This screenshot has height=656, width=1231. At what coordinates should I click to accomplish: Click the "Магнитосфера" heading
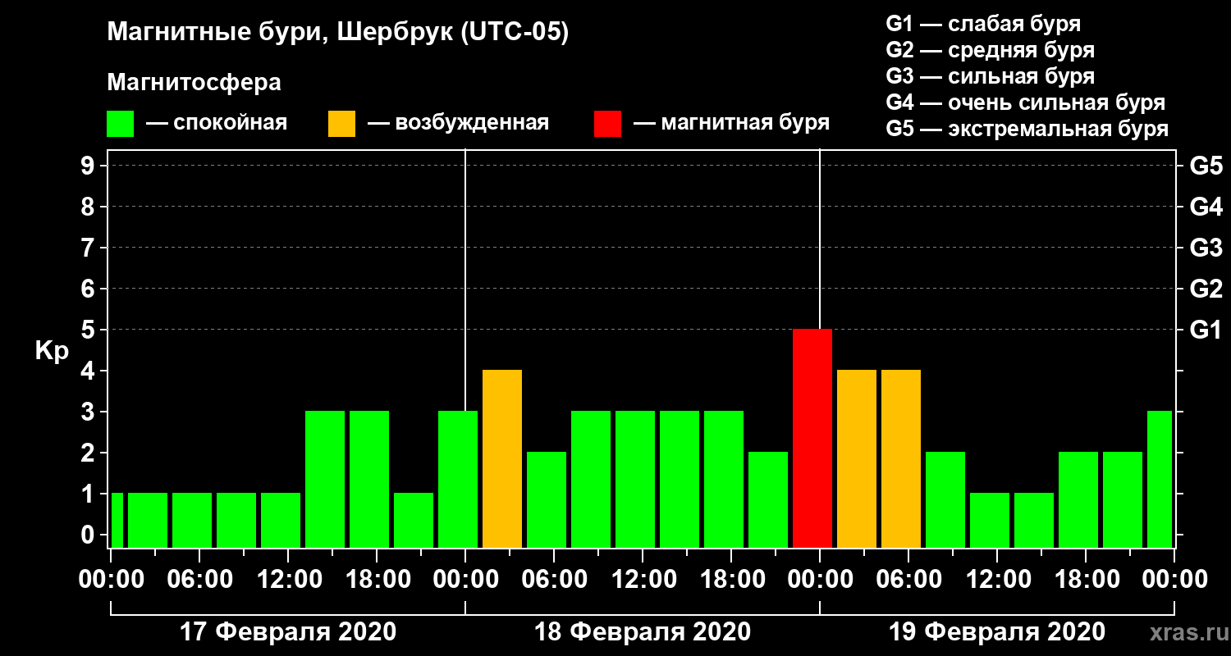click(194, 83)
